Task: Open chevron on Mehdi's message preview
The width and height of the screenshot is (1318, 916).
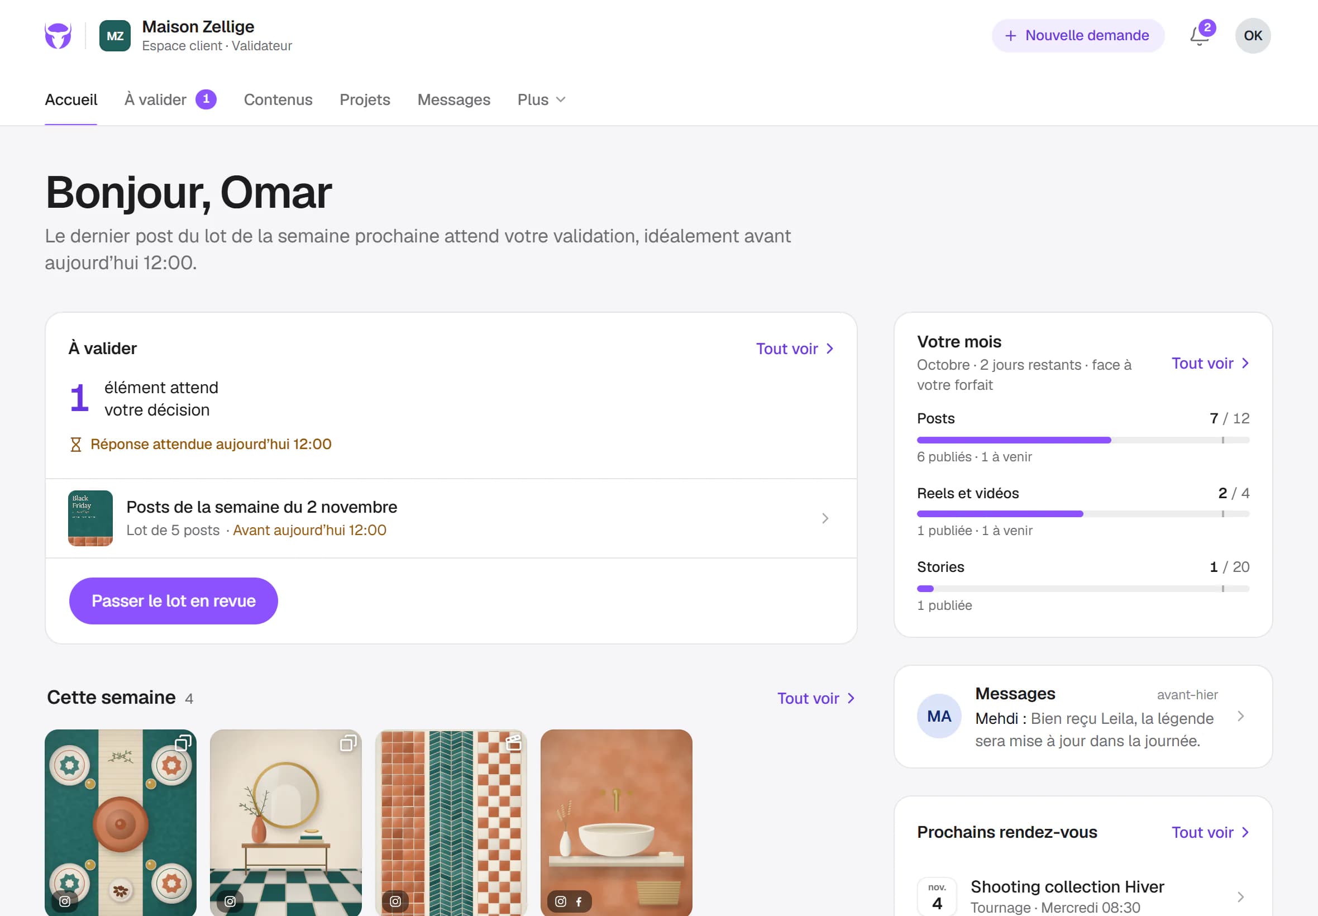Action: pyautogui.click(x=1240, y=715)
